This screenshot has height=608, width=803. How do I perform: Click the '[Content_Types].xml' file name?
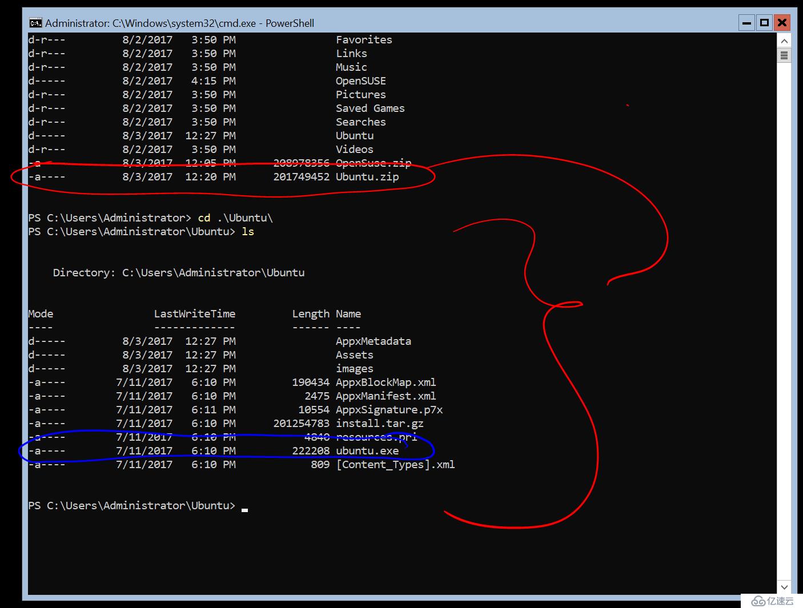tap(396, 465)
